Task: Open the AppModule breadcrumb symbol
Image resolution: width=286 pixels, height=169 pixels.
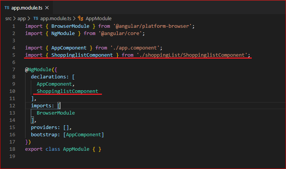Action: [99, 18]
